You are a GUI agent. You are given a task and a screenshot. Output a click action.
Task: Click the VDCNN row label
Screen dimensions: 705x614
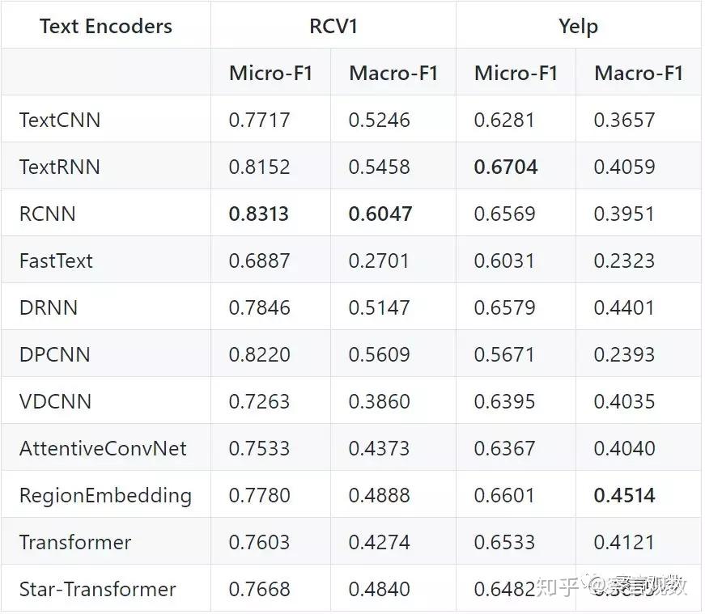55,402
